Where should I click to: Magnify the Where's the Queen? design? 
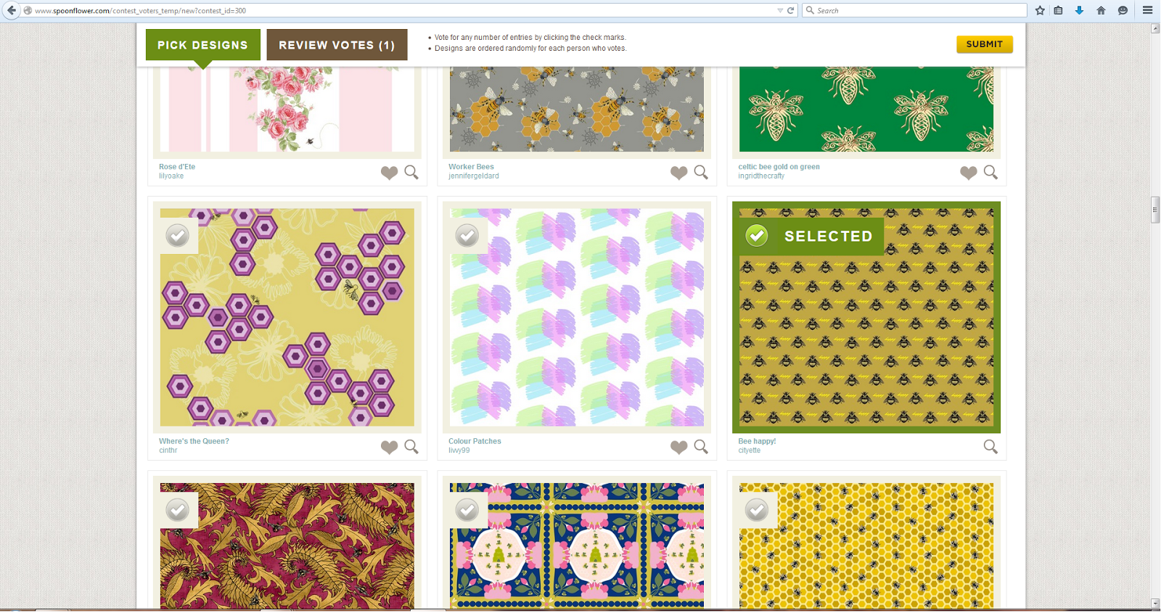(x=411, y=446)
